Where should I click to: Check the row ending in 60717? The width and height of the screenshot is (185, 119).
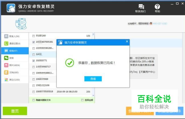[34, 67]
